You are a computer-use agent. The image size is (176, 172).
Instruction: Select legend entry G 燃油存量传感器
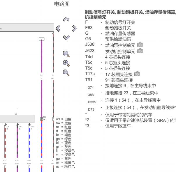110,33
